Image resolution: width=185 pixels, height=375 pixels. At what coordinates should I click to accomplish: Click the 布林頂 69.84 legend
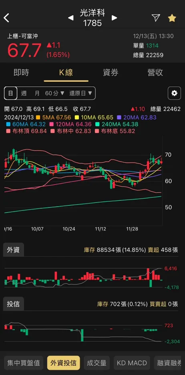point(26,131)
